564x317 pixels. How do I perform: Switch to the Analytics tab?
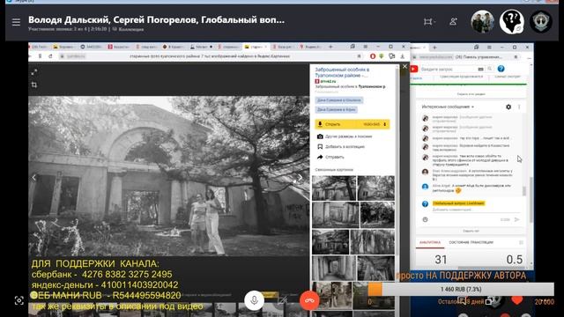coord(430,242)
